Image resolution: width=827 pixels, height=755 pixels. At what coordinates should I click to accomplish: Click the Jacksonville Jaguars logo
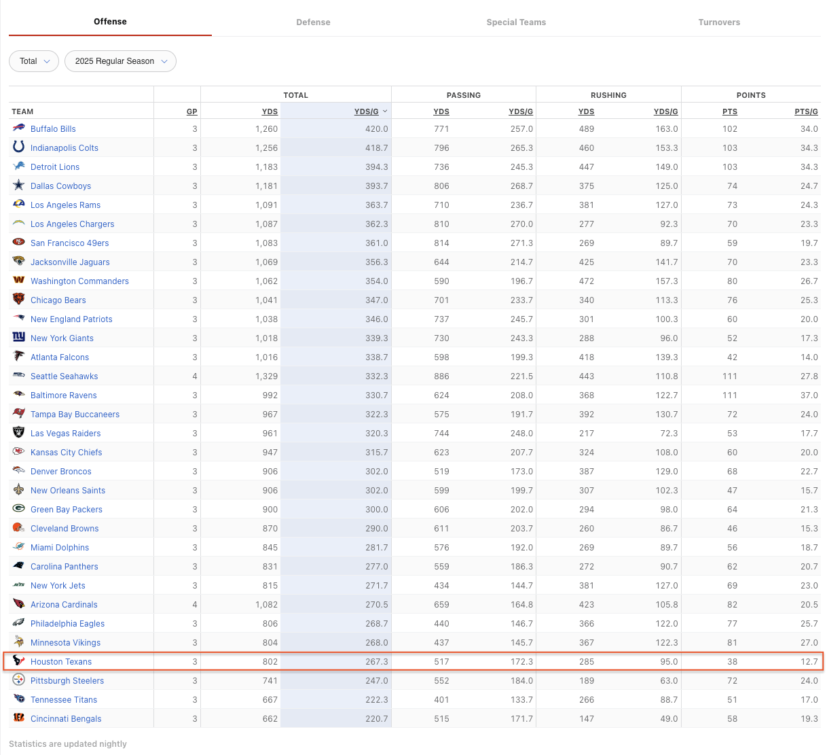tap(19, 262)
